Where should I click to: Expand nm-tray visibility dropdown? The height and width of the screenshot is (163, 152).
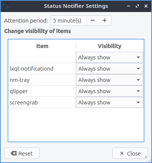click(x=109, y=80)
